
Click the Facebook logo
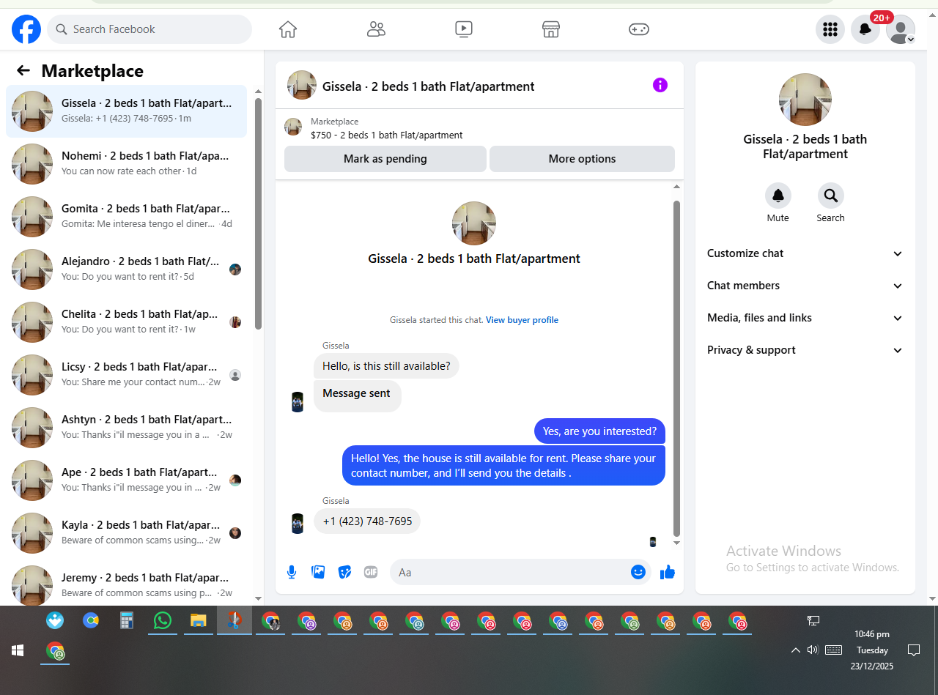coord(26,29)
